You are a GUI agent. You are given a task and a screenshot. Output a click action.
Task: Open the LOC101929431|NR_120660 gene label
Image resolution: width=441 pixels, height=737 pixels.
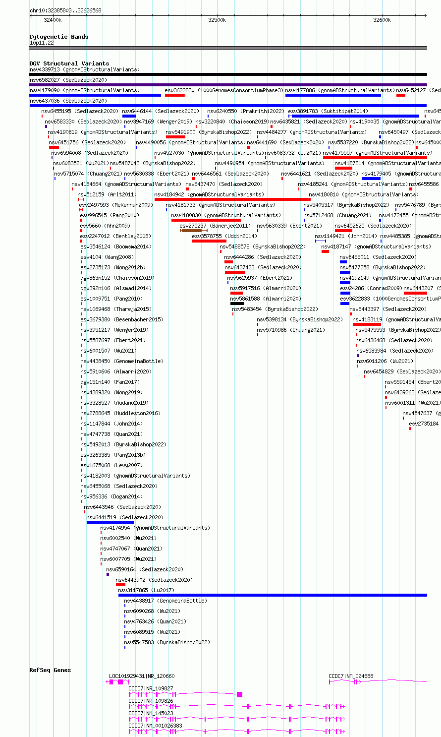pyautogui.click(x=142, y=676)
